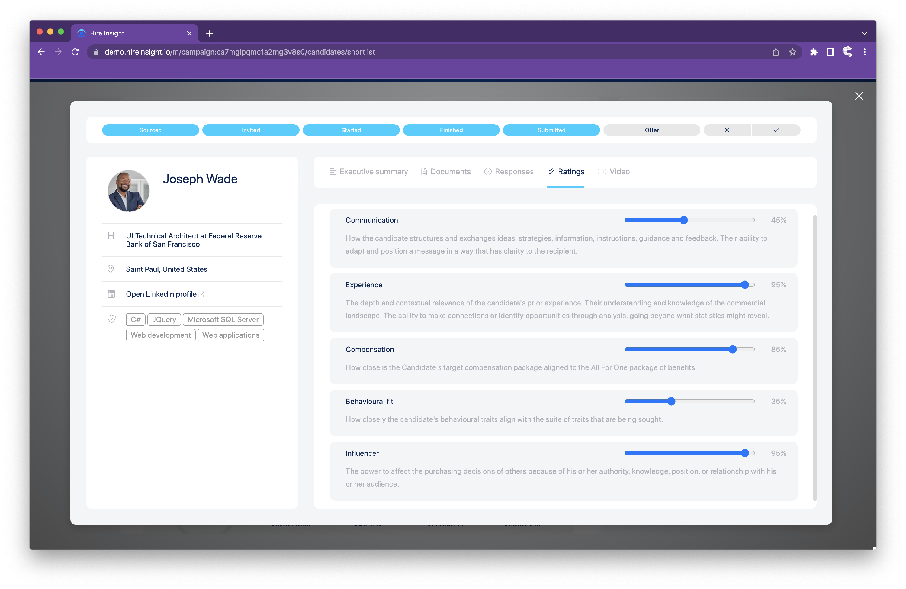The height and width of the screenshot is (589, 906).
Task: Click the share icon in address bar
Action: click(x=776, y=52)
